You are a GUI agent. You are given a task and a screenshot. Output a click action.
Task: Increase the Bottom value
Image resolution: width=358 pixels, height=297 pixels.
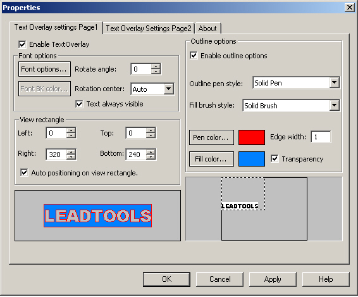151,152
